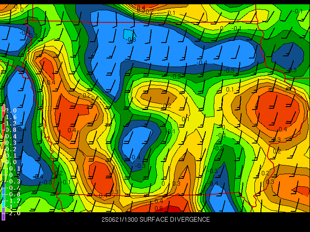Viewport: 310px width, 232px height.
Task: Click the -0.3 dark green legend swatch
Action: [3, 181]
